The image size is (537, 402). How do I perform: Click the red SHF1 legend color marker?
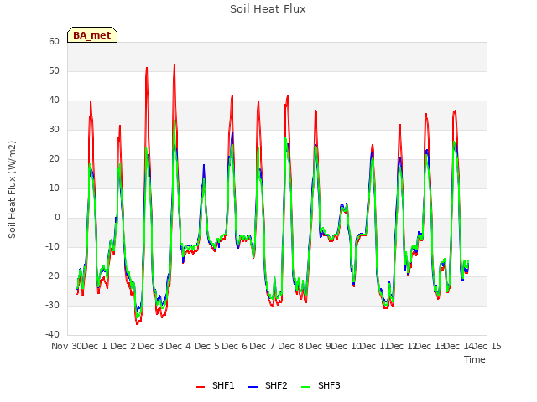click(200, 387)
